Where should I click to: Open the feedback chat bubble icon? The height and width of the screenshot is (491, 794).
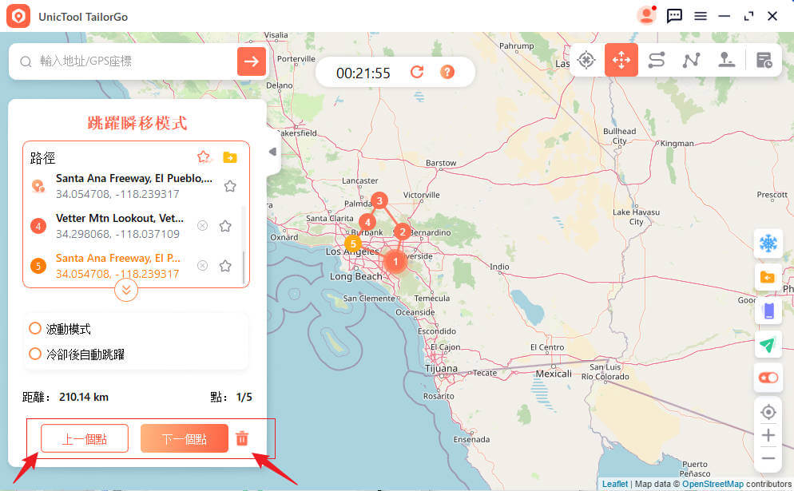674,16
